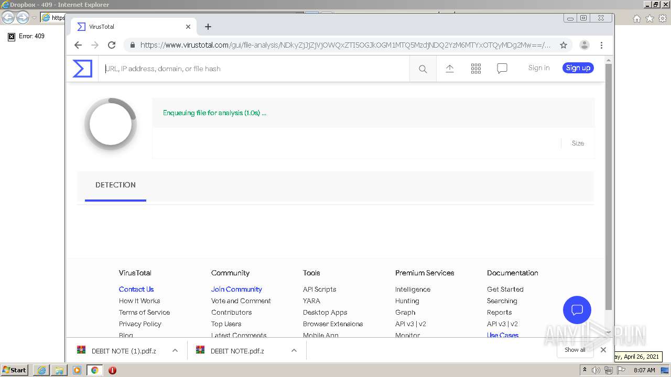Select the DETECTION tab
This screenshot has width=671, height=377.
[115, 185]
